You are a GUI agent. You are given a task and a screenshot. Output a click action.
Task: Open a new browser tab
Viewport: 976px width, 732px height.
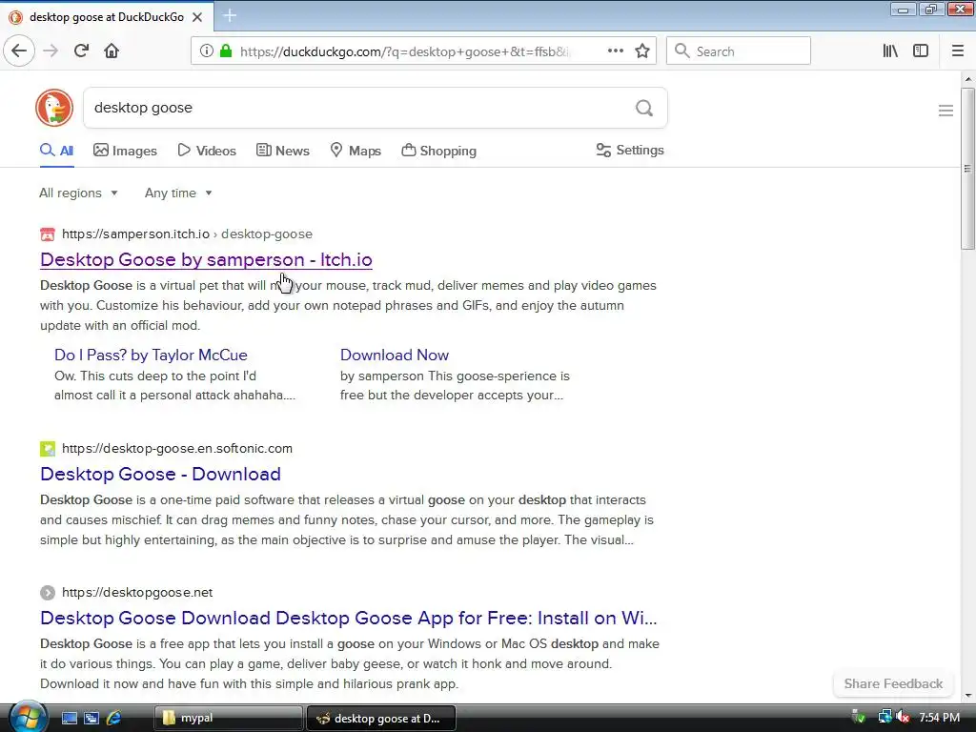tap(230, 15)
